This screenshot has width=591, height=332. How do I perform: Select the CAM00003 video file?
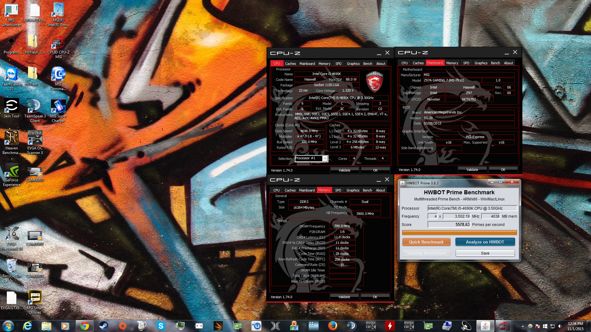35,174
